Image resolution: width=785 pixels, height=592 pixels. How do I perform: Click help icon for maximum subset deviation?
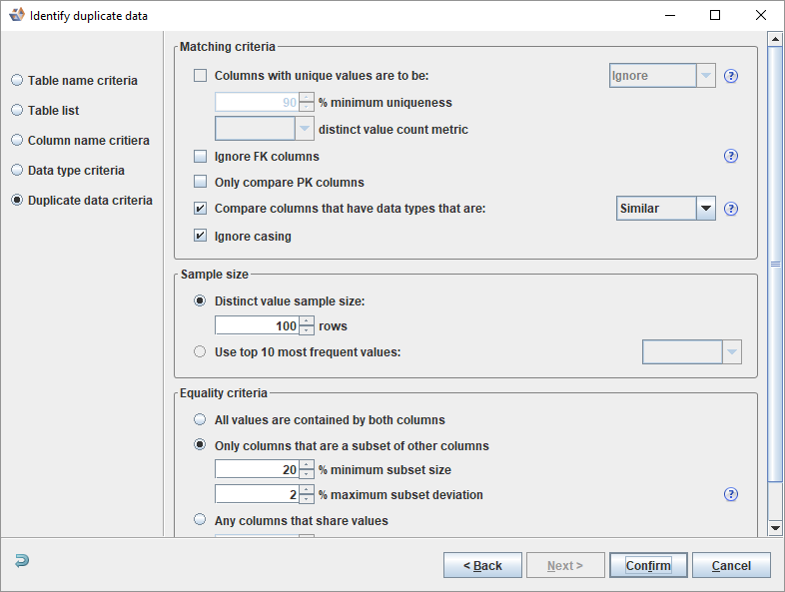tap(731, 494)
